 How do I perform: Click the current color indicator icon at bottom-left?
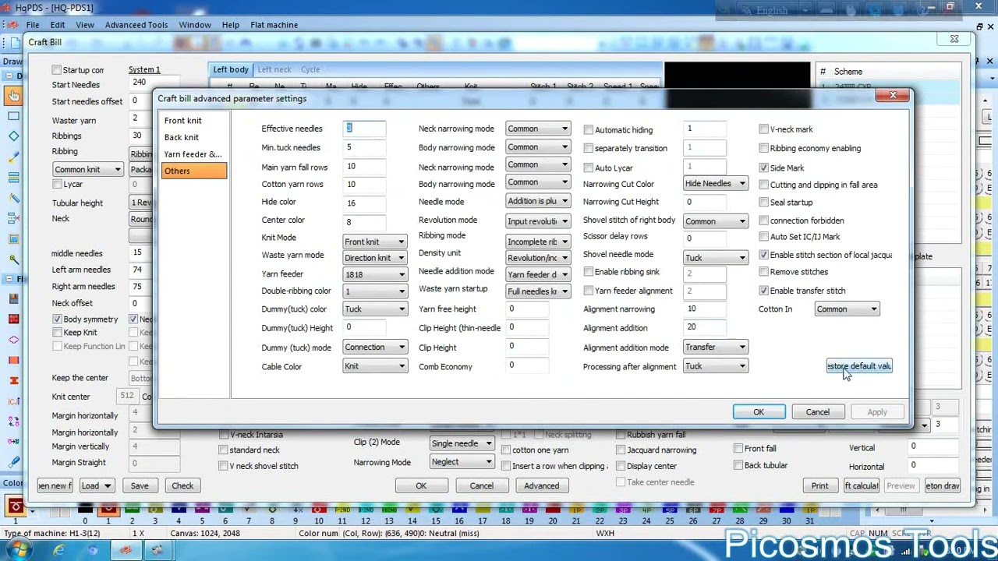(x=15, y=507)
